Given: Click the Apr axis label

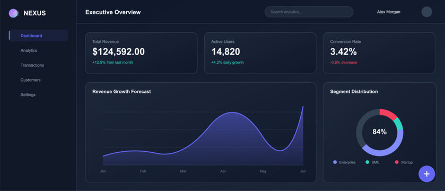Looking at the screenshot, I should coord(223,171).
